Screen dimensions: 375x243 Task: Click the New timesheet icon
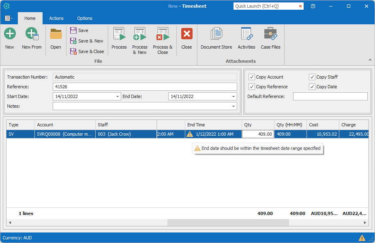click(x=10, y=34)
